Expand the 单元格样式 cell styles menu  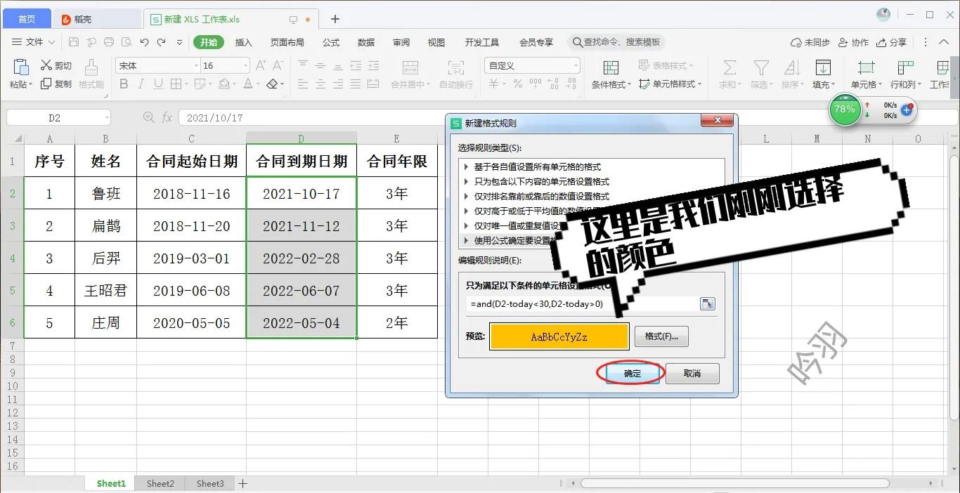670,84
